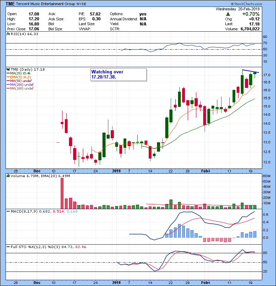
Task: Click the 90 level on the RSI axis
Action: (x=265, y=37)
